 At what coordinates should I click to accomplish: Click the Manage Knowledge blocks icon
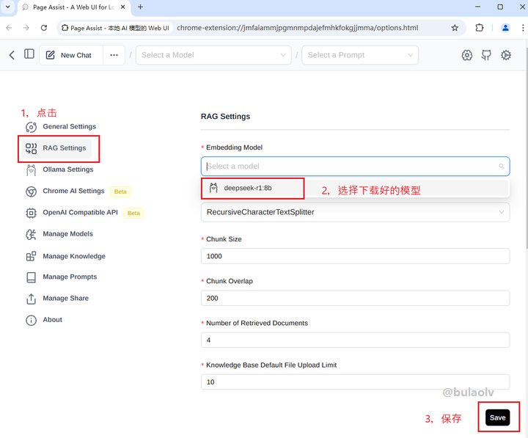pyautogui.click(x=31, y=256)
